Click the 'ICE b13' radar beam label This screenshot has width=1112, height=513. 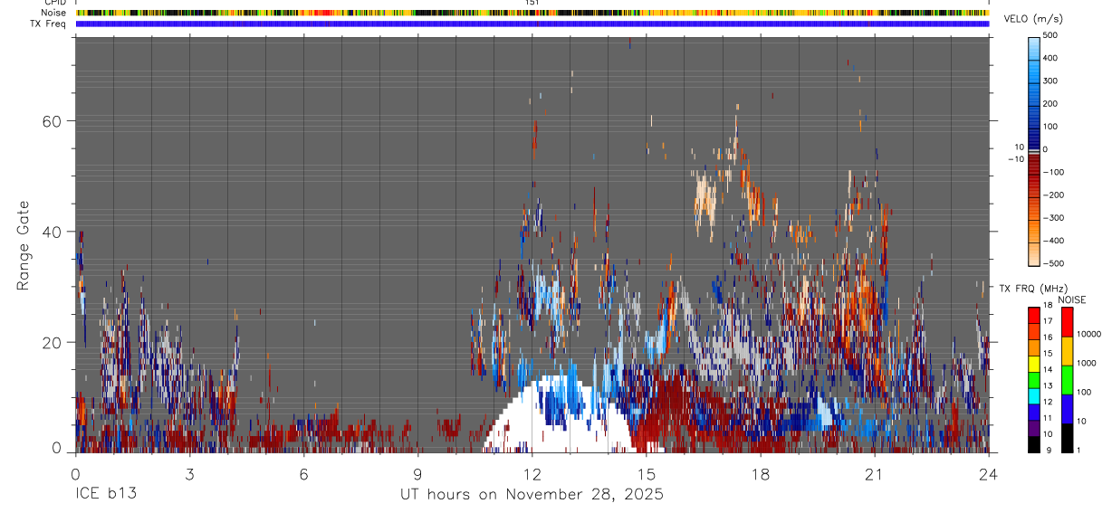pos(105,495)
